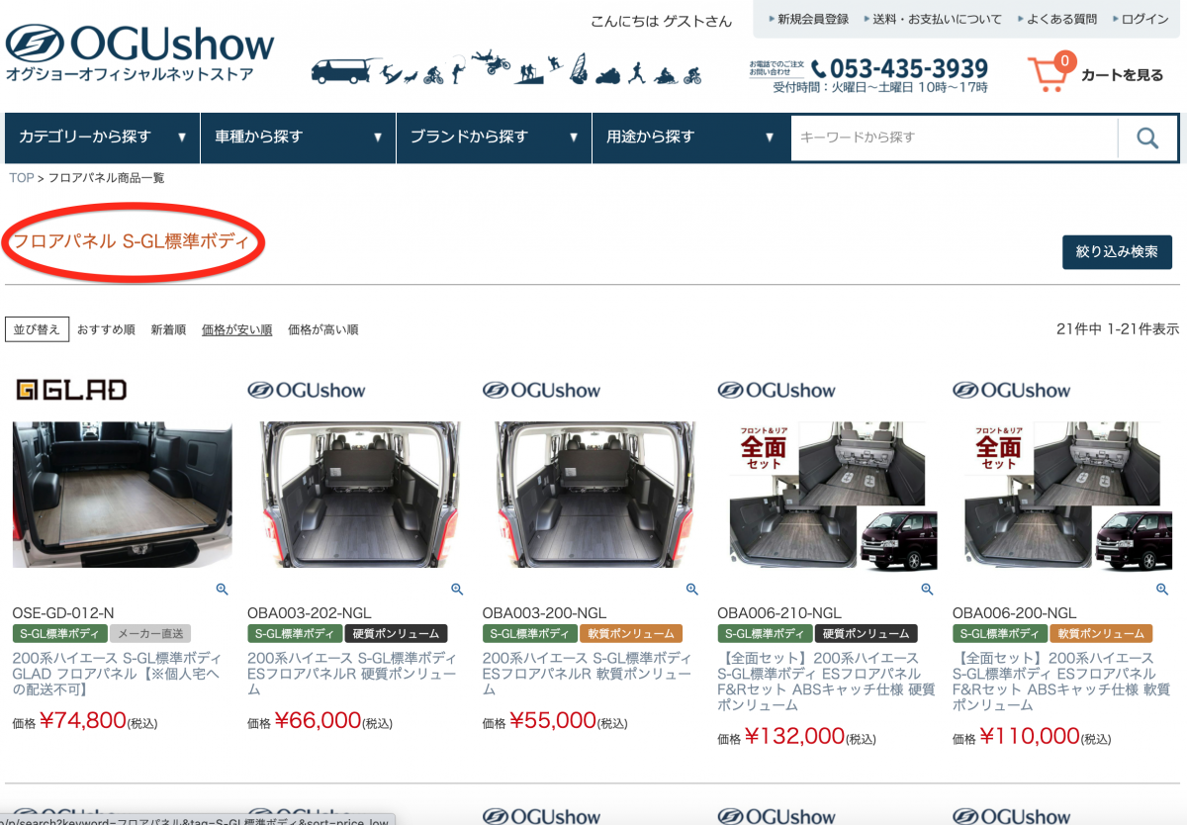Click result count 21件中 1-21件表示
1187x825 pixels.
pos(1118,329)
